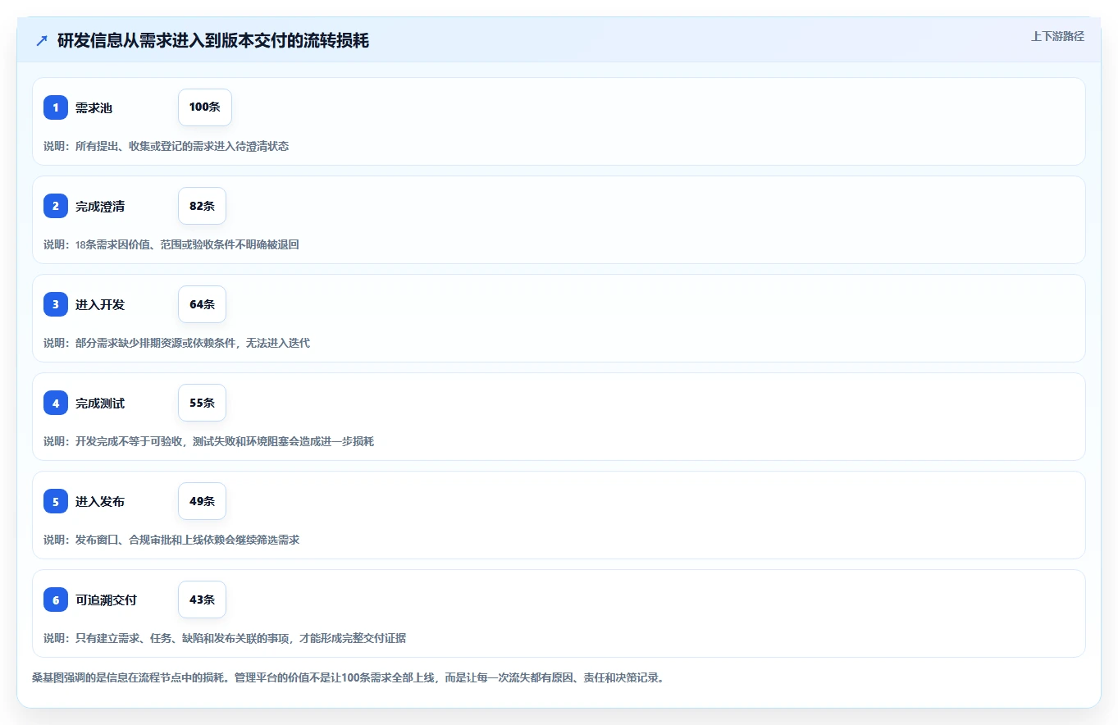Click the description about 测试失败和环境阻塞

point(208,441)
